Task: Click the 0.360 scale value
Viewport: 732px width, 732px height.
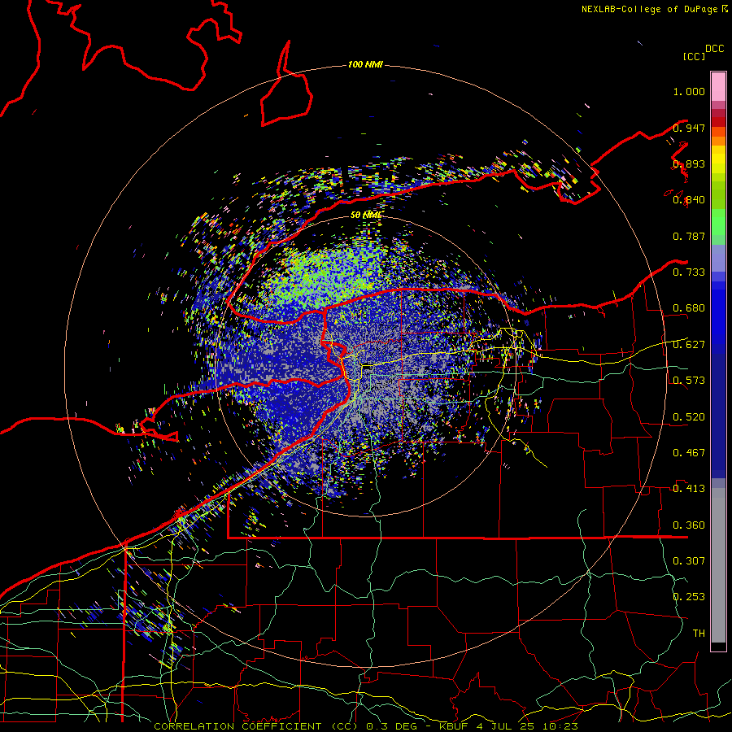Action: [x=689, y=525]
